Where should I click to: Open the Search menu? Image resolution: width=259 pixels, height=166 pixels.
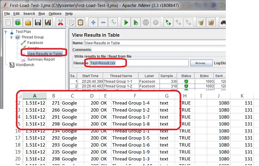pyautogui.click(x=29, y=14)
